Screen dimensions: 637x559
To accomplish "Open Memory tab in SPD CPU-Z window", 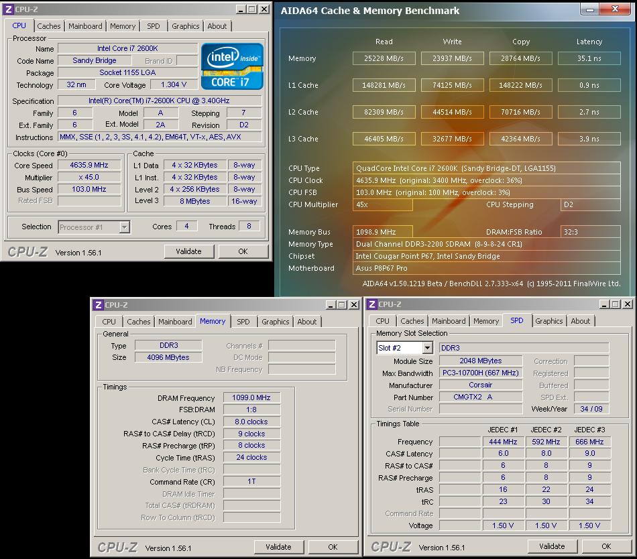I will (486, 320).
